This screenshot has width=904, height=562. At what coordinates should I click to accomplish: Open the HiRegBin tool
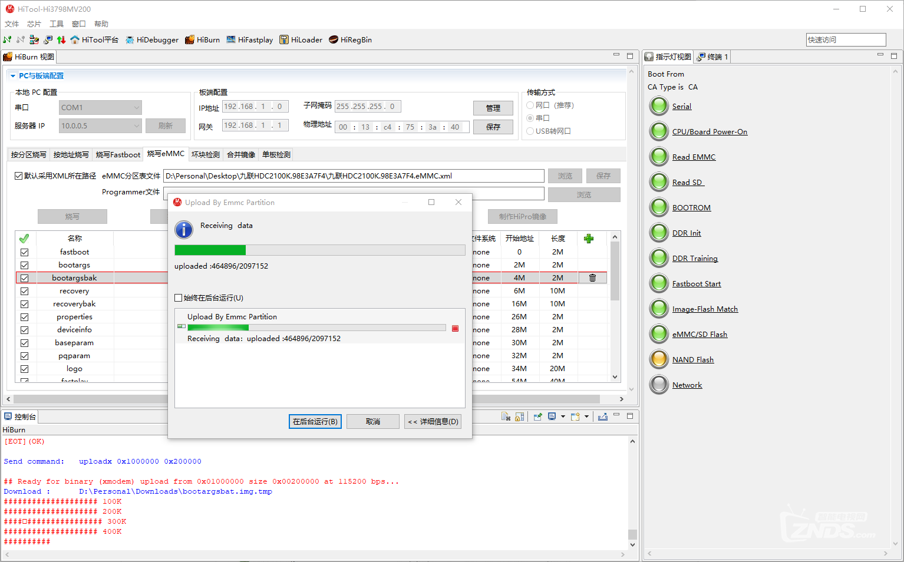point(350,40)
